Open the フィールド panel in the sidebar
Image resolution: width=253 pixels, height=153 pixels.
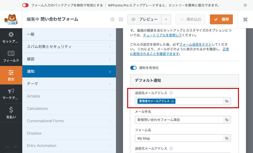pos(11,56)
